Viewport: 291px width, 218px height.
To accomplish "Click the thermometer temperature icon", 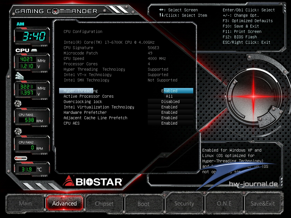I will (21, 158).
